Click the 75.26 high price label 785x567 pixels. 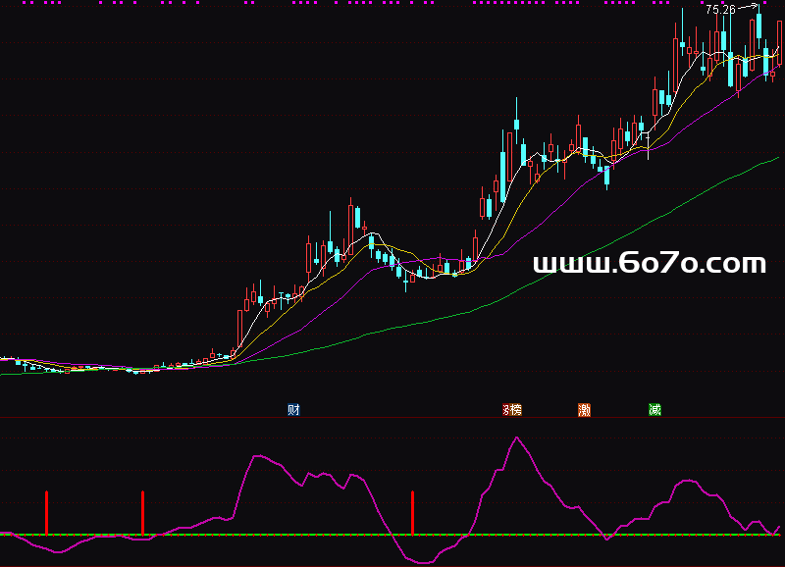click(719, 9)
